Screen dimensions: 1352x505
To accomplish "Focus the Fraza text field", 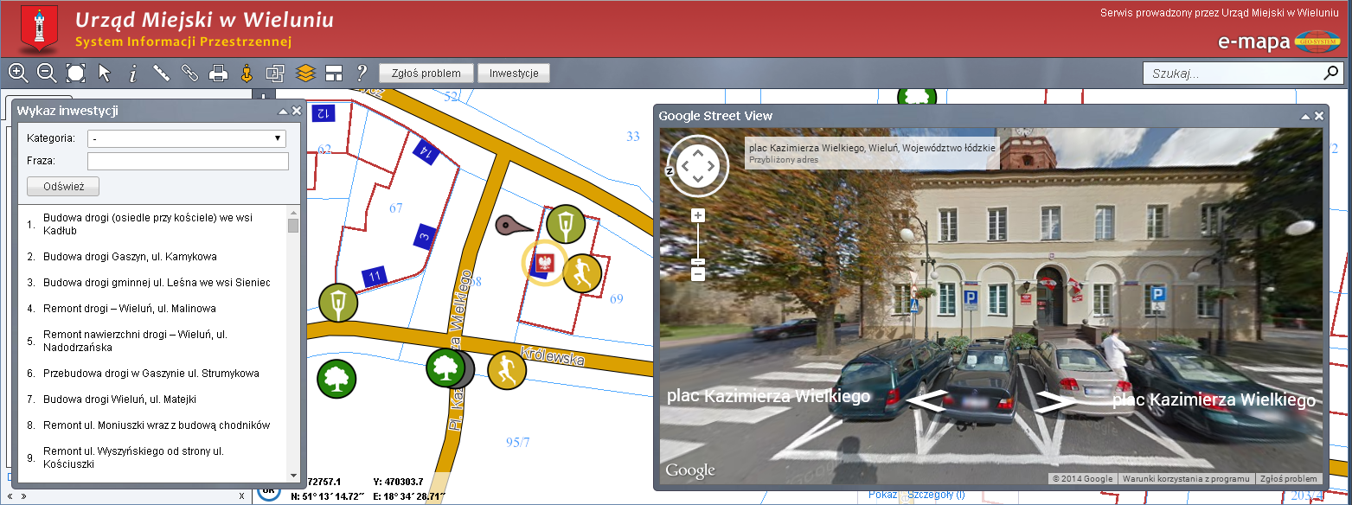I will (188, 162).
